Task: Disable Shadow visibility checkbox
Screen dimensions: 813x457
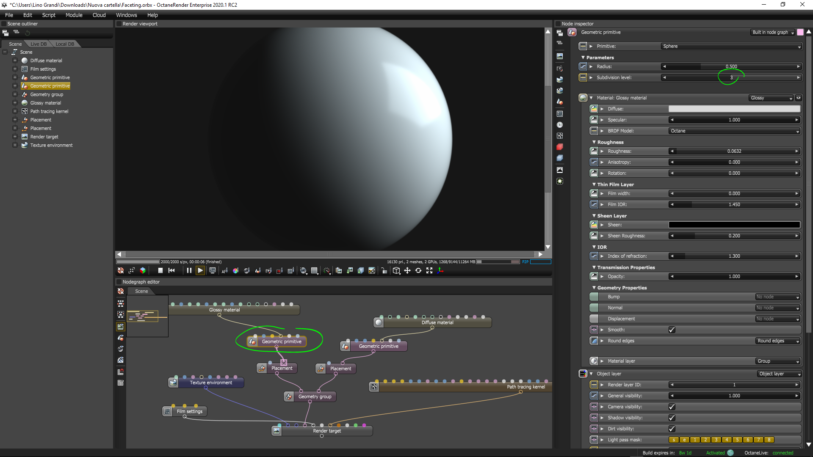Action: (672, 418)
